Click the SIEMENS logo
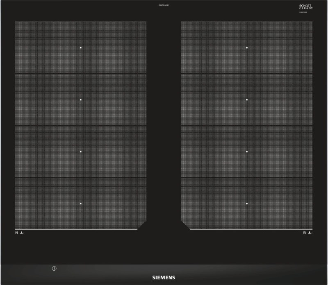The height and width of the screenshot is (285, 328). [164, 277]
